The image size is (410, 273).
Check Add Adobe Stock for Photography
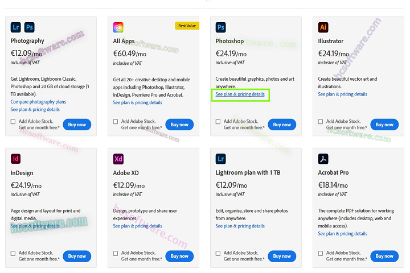[13, 122]
